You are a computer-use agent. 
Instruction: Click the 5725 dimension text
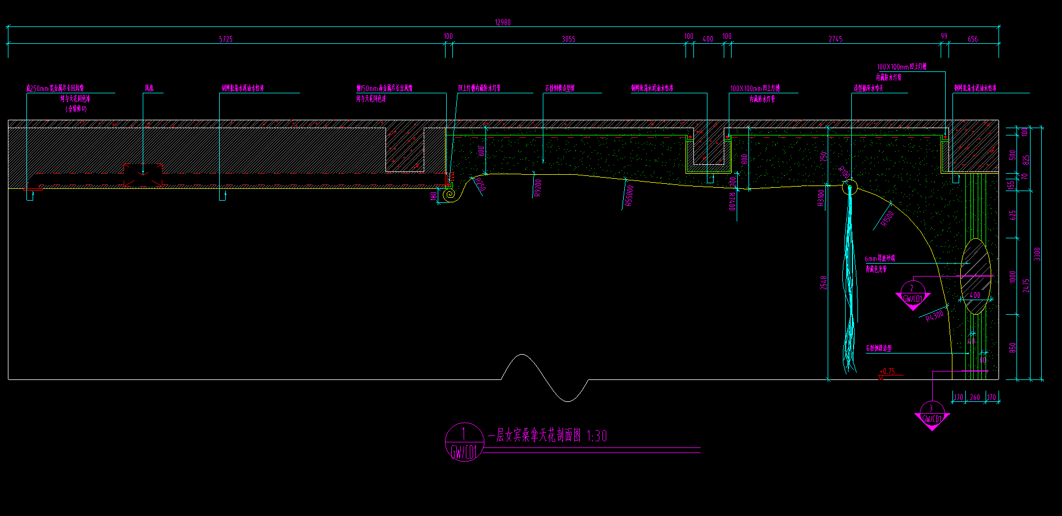point(226,39)
